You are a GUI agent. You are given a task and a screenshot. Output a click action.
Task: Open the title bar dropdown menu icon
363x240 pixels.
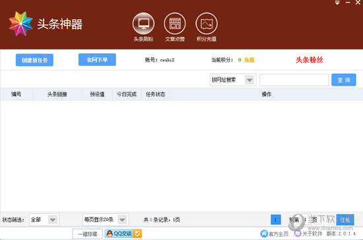coord(337,3)
